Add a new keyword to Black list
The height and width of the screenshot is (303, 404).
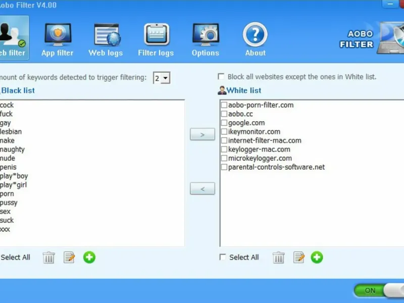pyautogui.click(x=89, y=258)
